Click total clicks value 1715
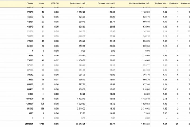 (x=42, y=124)
